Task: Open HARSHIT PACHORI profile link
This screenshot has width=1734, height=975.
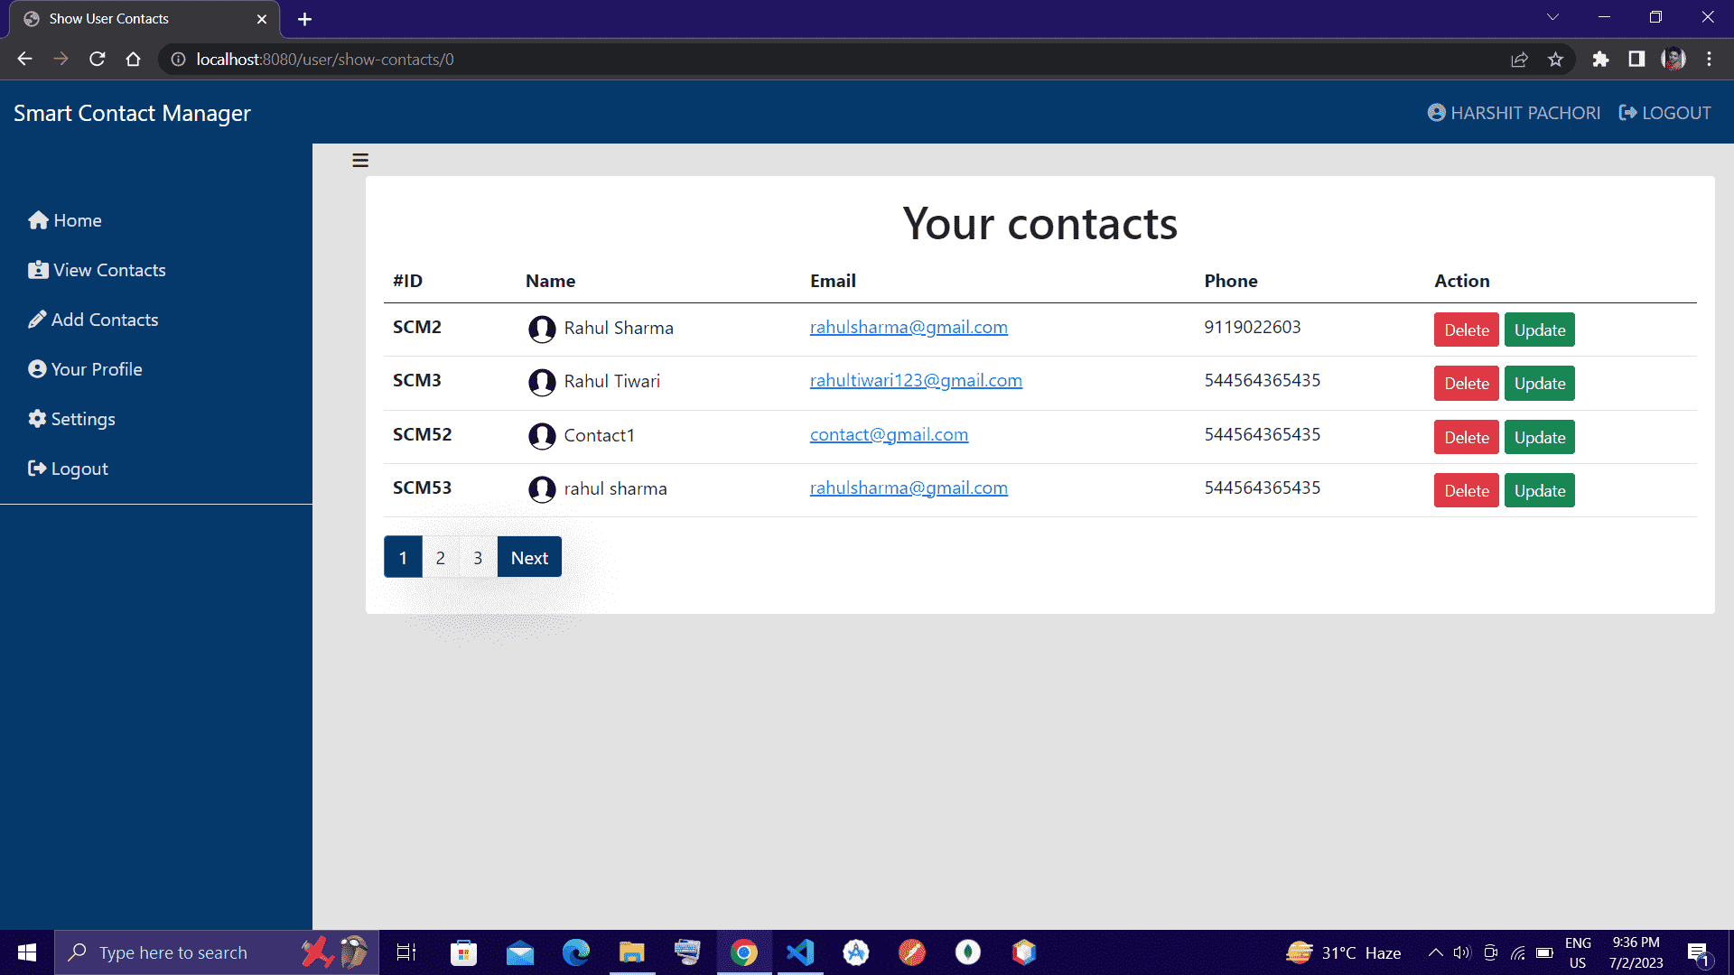Action: point(1514,113)
